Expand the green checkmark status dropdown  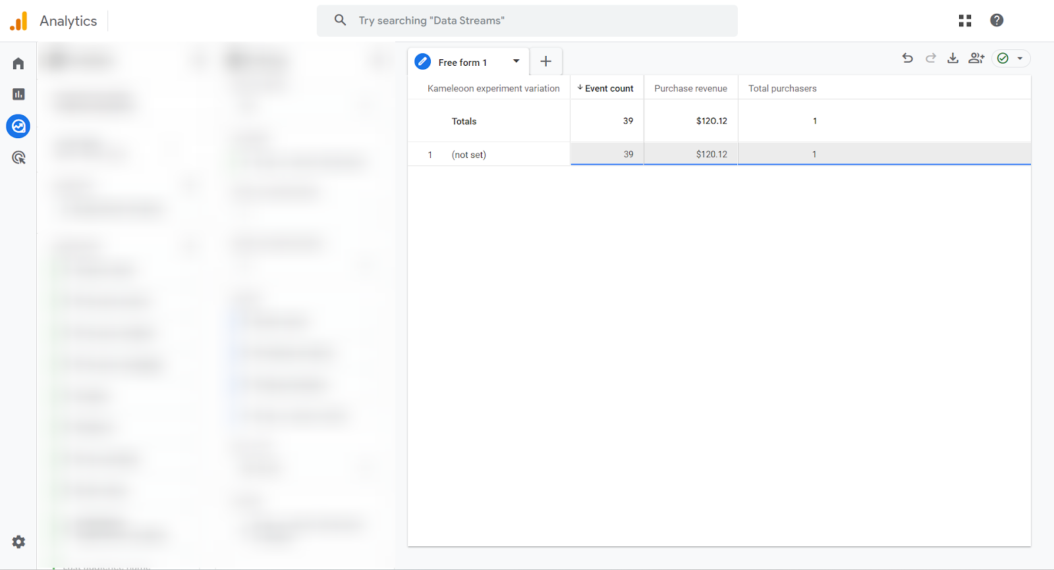tap(1020, 59)
